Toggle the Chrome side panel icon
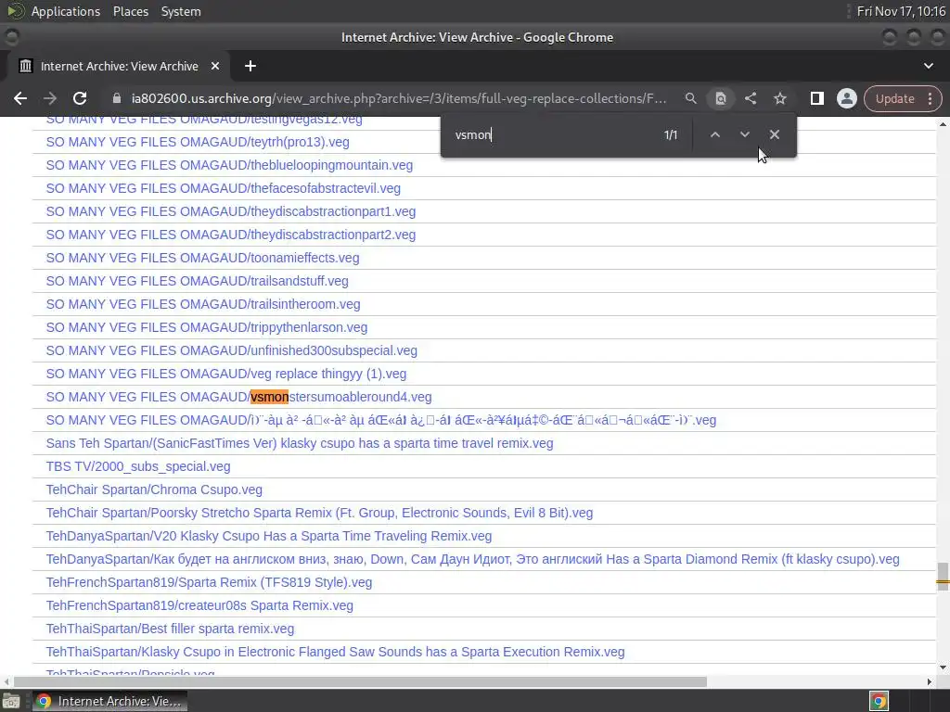This screenshot has width=950, height=712. click(x=816, y=98)
